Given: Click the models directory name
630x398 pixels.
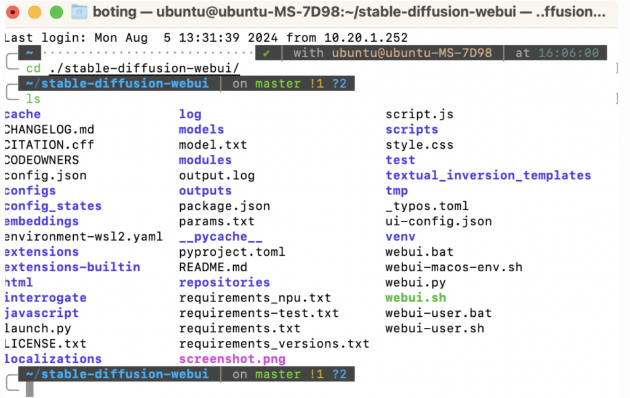Looking at the screenshot, I should coord(201,130).
